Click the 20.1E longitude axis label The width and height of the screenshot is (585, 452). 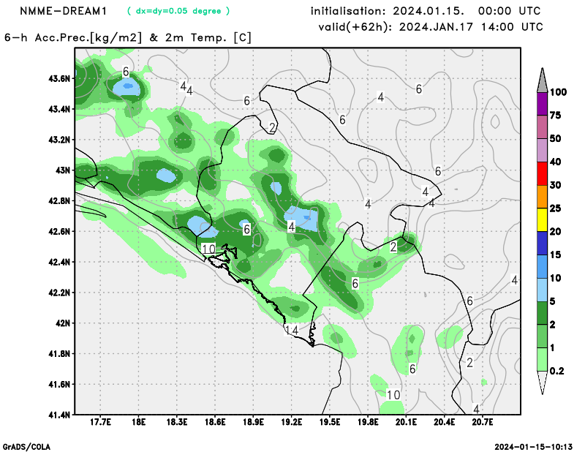tap(407, 422)
